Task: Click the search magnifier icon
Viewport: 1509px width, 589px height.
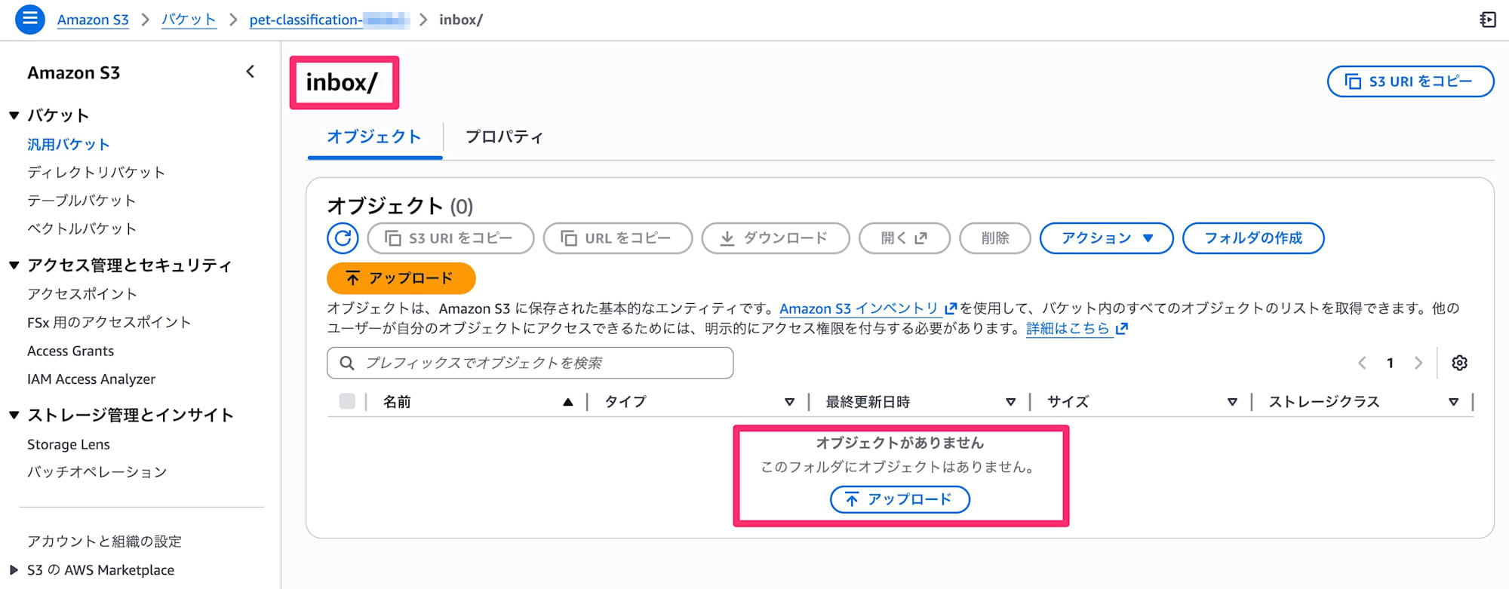Action: (347, 363)
